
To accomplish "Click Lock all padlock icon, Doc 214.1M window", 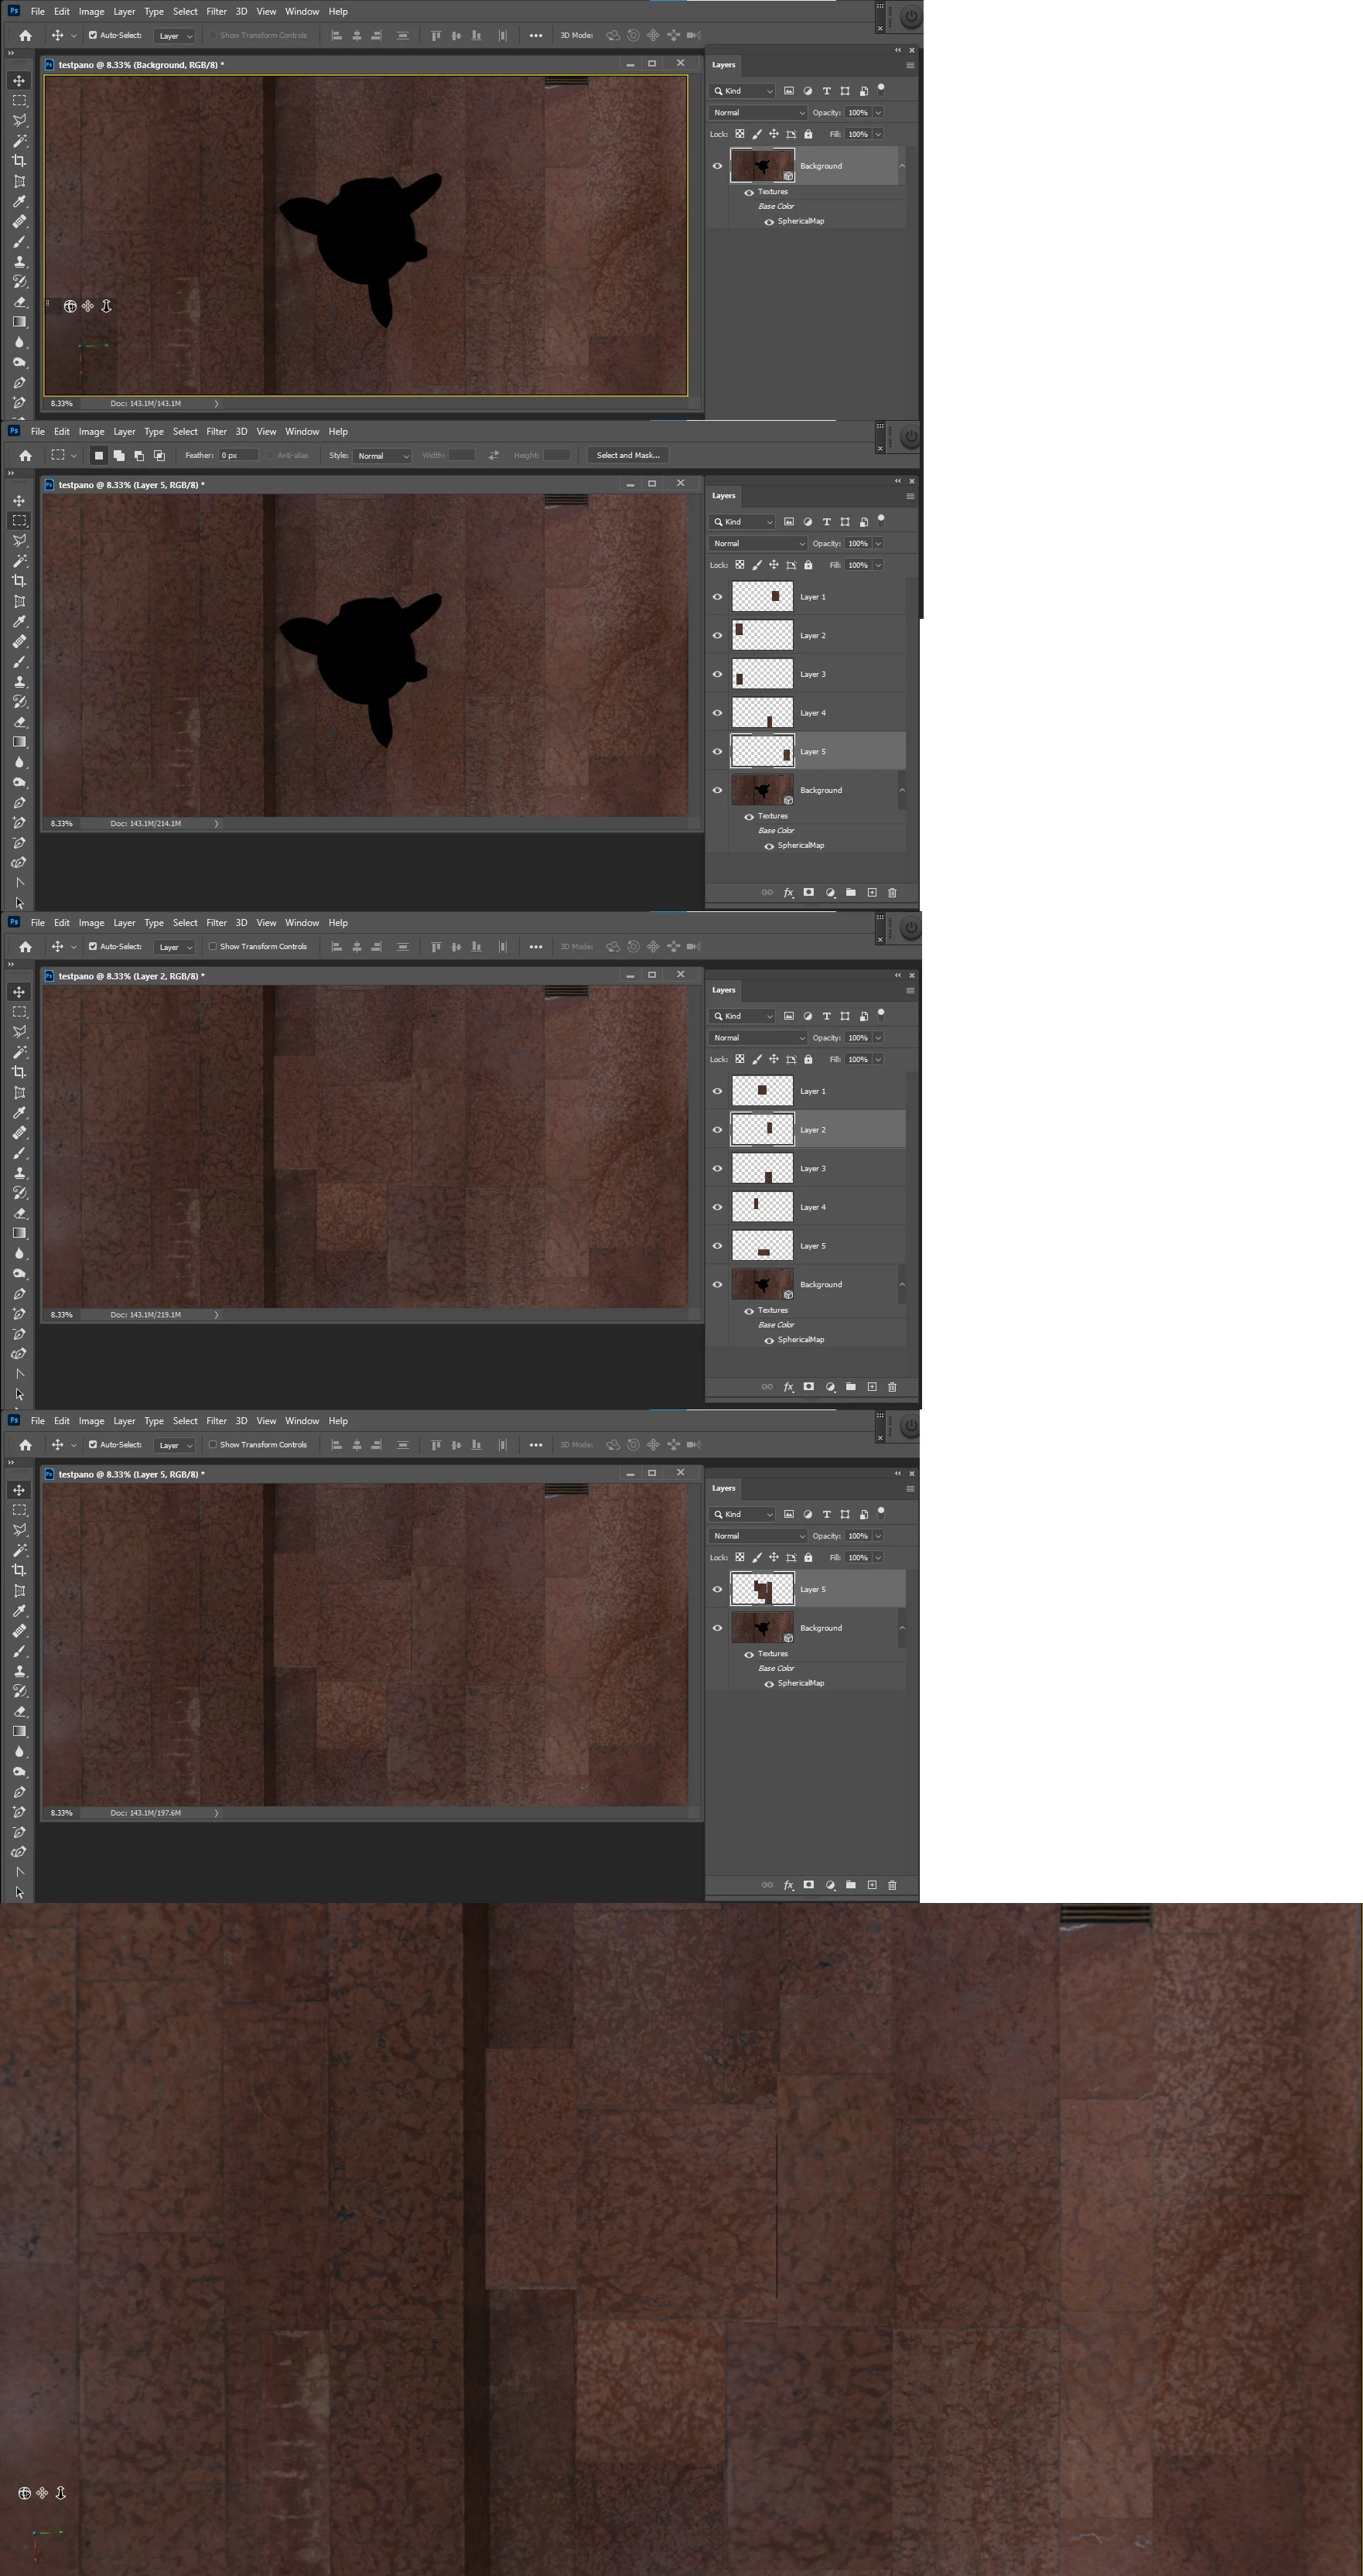I will click(808, 565).
